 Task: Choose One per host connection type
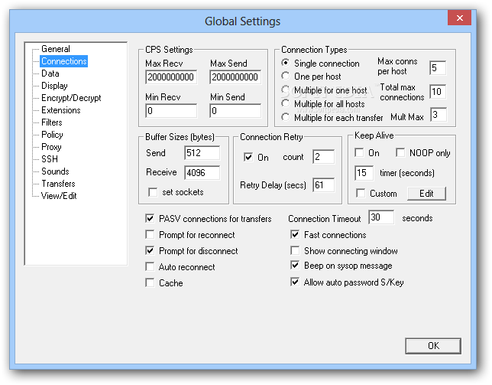click(285, 77)
